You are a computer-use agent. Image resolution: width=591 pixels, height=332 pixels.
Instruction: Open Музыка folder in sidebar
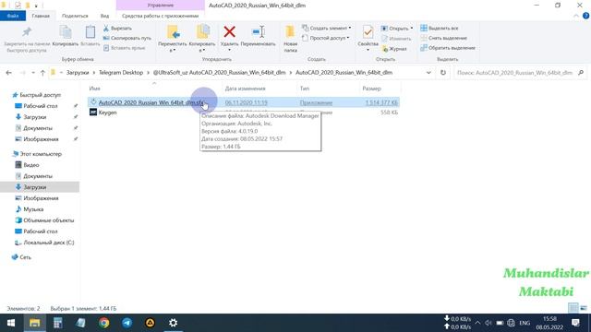[x=33, y=209]
